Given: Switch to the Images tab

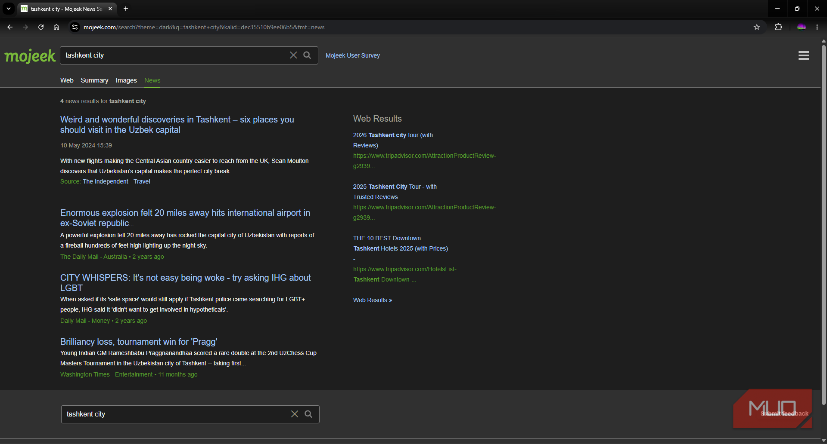Looking at the screenshot, I should click(x=126, y=80).
